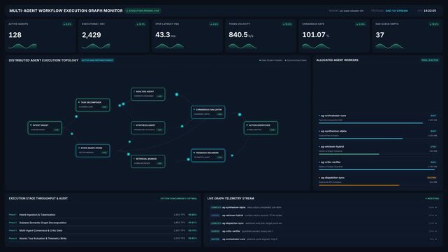Open the Step Latency P99 card
Viewport: 448px width, 252px height.
[x=187, y=36]
